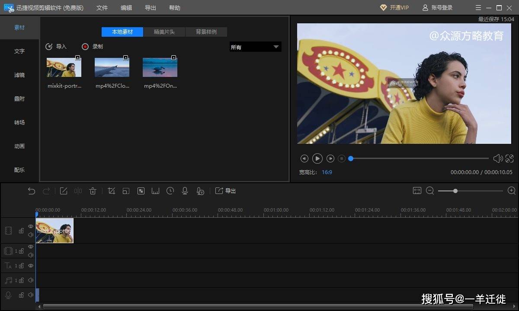The height and width of the screenshot is (311, 519).
Task: Click the freeze-frame icon next to mosaic
Action: [x=155, y=191]
